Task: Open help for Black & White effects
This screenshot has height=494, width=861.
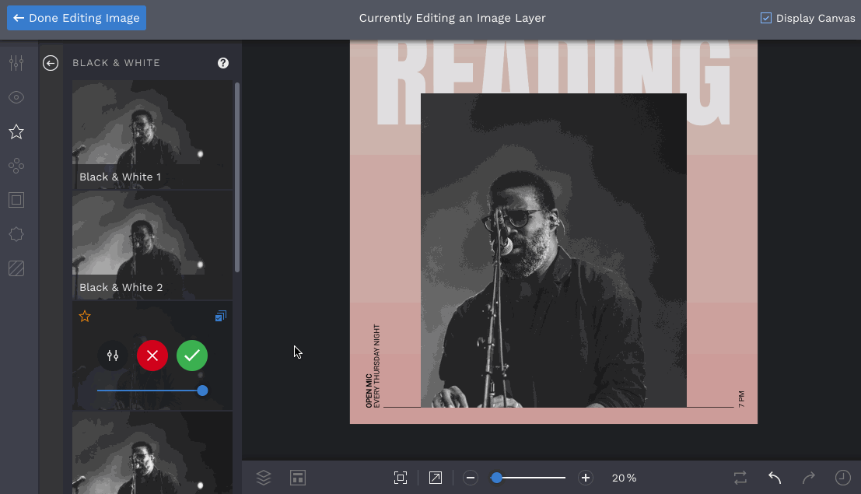Action: coord(223,63)
